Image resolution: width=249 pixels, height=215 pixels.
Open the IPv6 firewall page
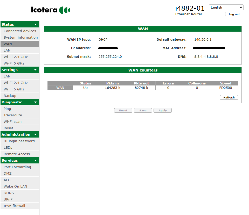[14, 206]
